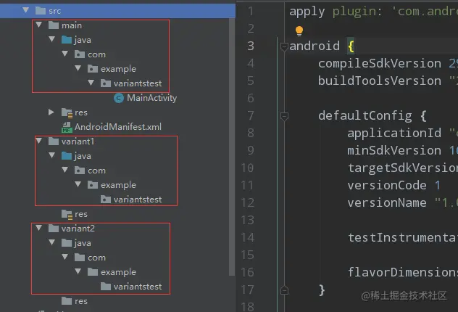Click the variant1 folder icon
This screenshot has width=458, height=312.
54,141
